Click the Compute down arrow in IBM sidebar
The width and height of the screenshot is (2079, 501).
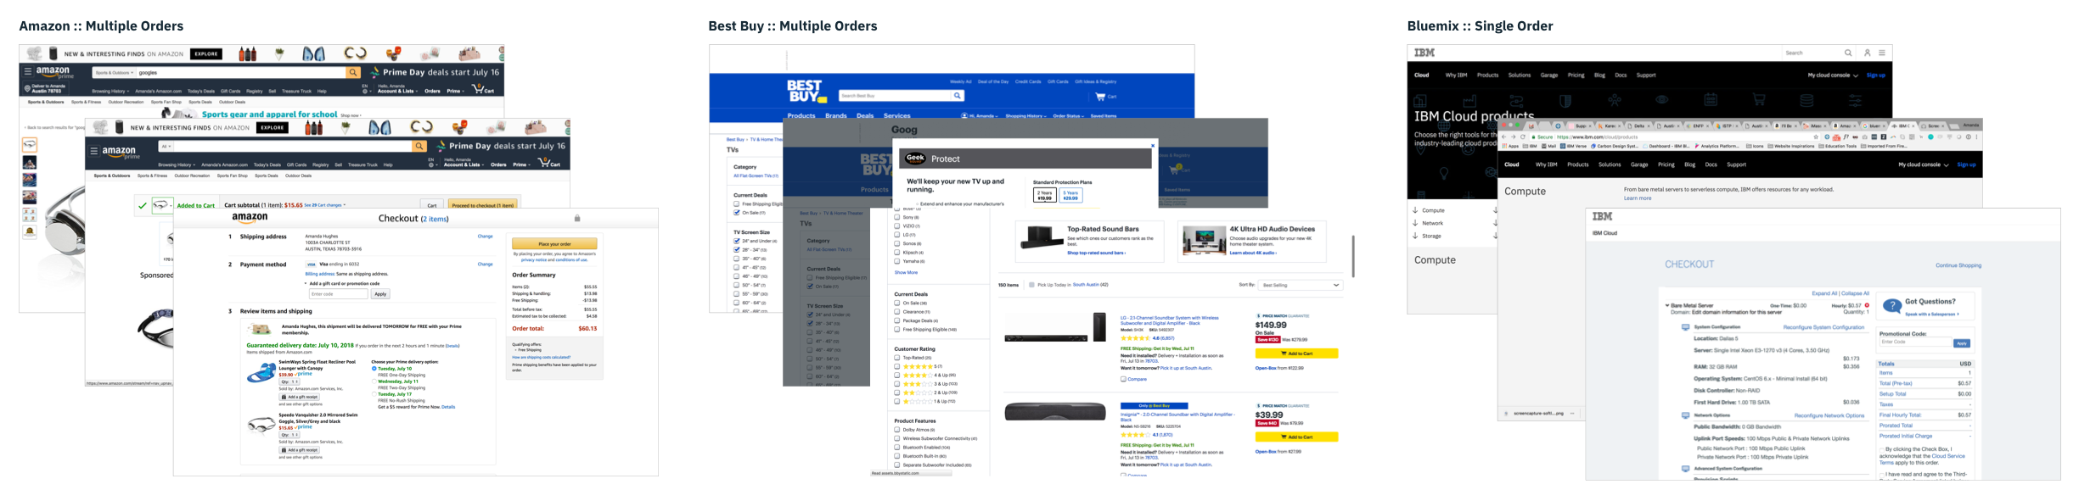tap(1415, 210)
